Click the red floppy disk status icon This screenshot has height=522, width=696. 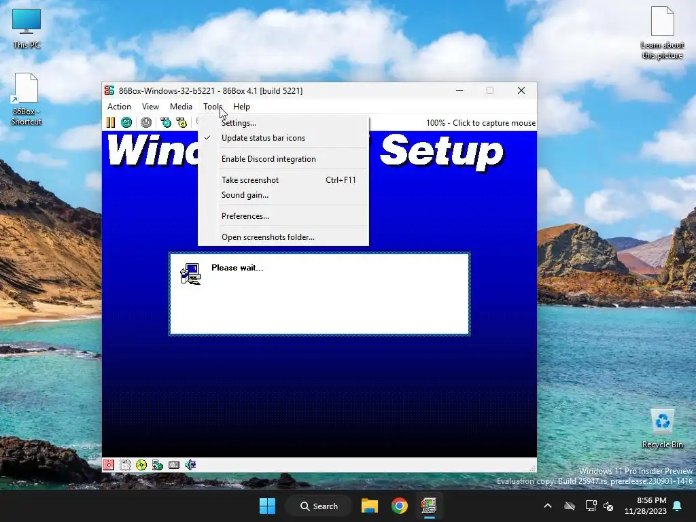[x=109, y=465]
